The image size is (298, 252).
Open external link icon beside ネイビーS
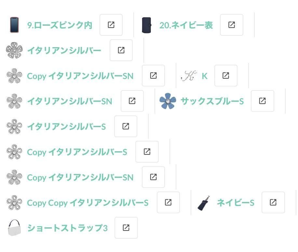[273, 203]
